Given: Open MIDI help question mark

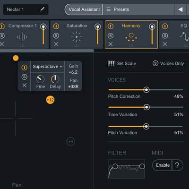Looking at the screenshot, I should click(177, 165).
